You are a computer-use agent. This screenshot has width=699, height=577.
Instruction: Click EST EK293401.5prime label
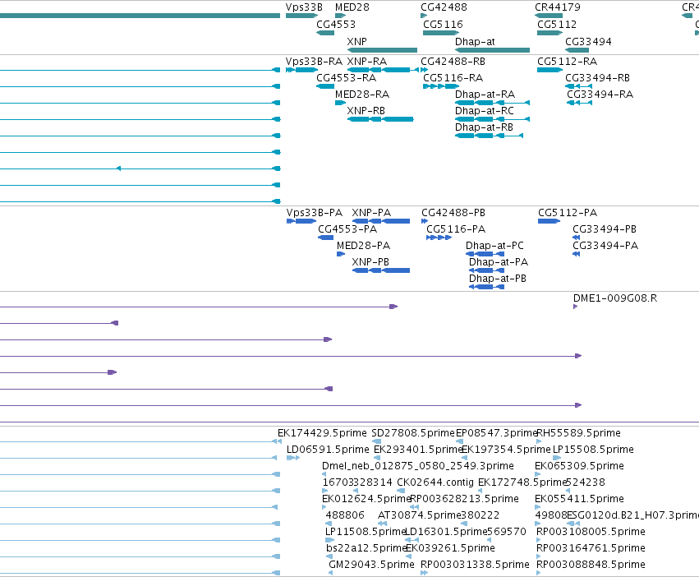pos(418,450)
